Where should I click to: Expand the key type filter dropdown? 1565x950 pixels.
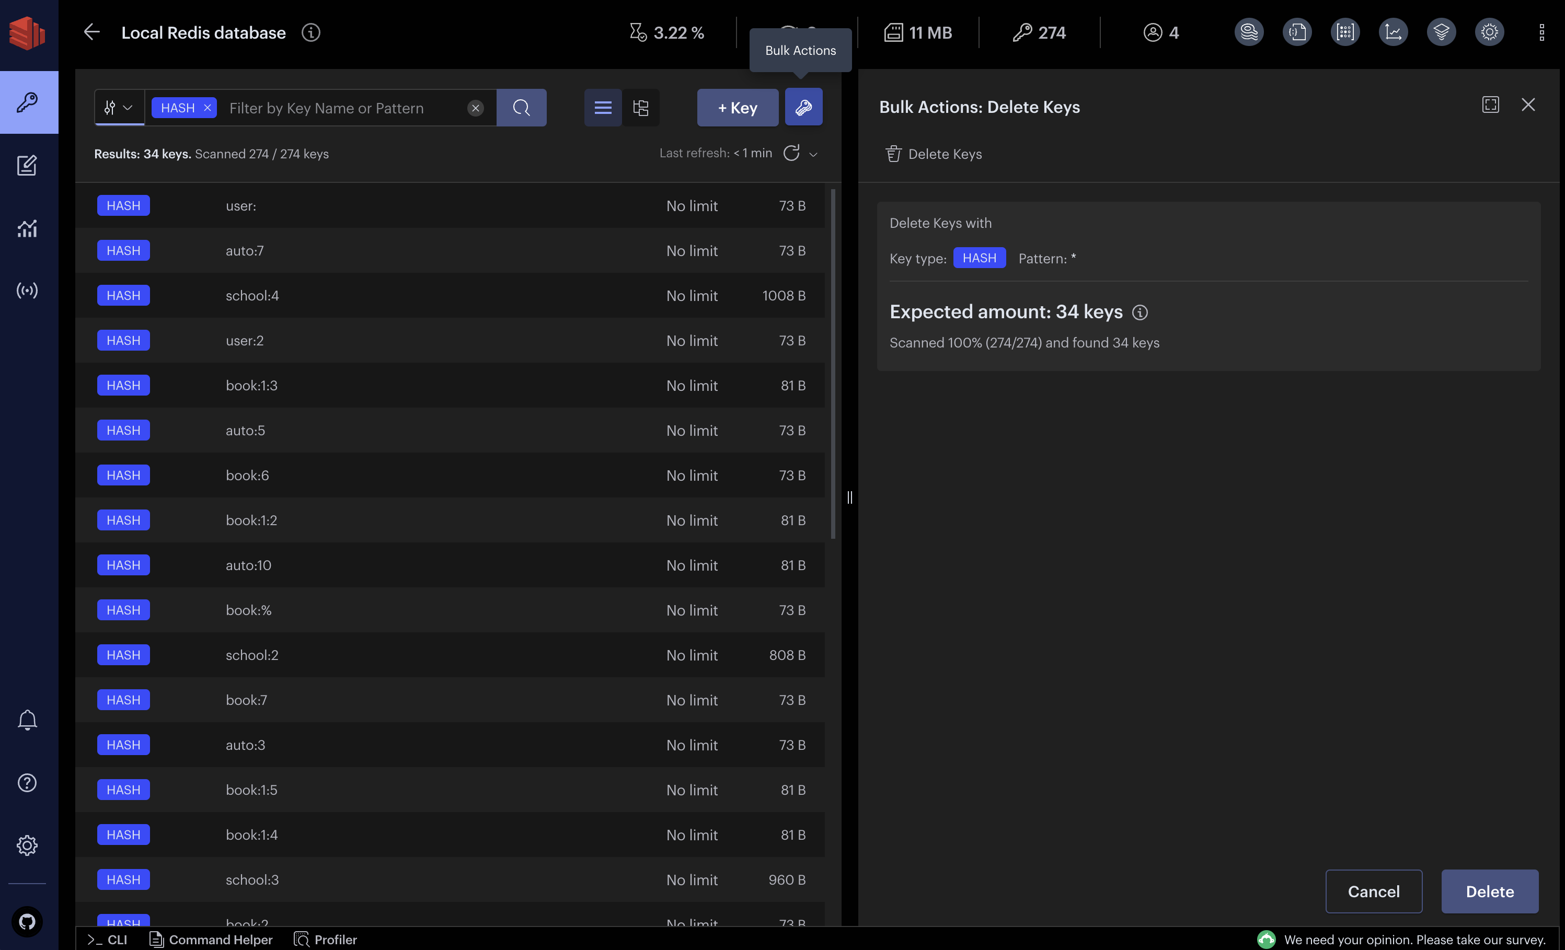(119, 107)
